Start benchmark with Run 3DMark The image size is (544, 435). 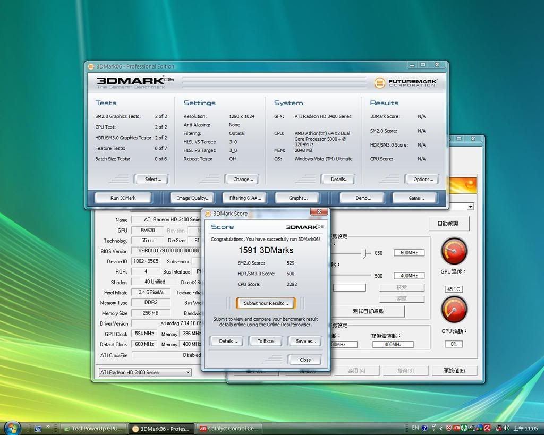click(123, 198)
